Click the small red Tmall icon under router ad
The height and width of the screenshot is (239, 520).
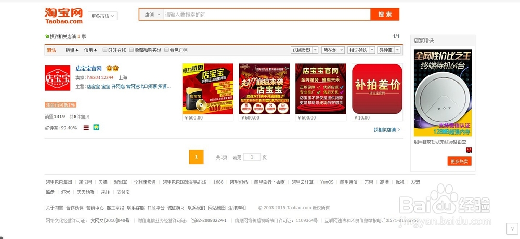[469, 150]
